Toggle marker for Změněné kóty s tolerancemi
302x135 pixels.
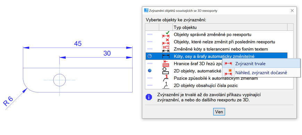150,49
